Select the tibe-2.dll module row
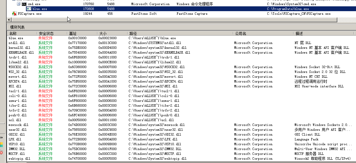Image resolution: width=356 pixels, height=163 pixels. (181, 105)
